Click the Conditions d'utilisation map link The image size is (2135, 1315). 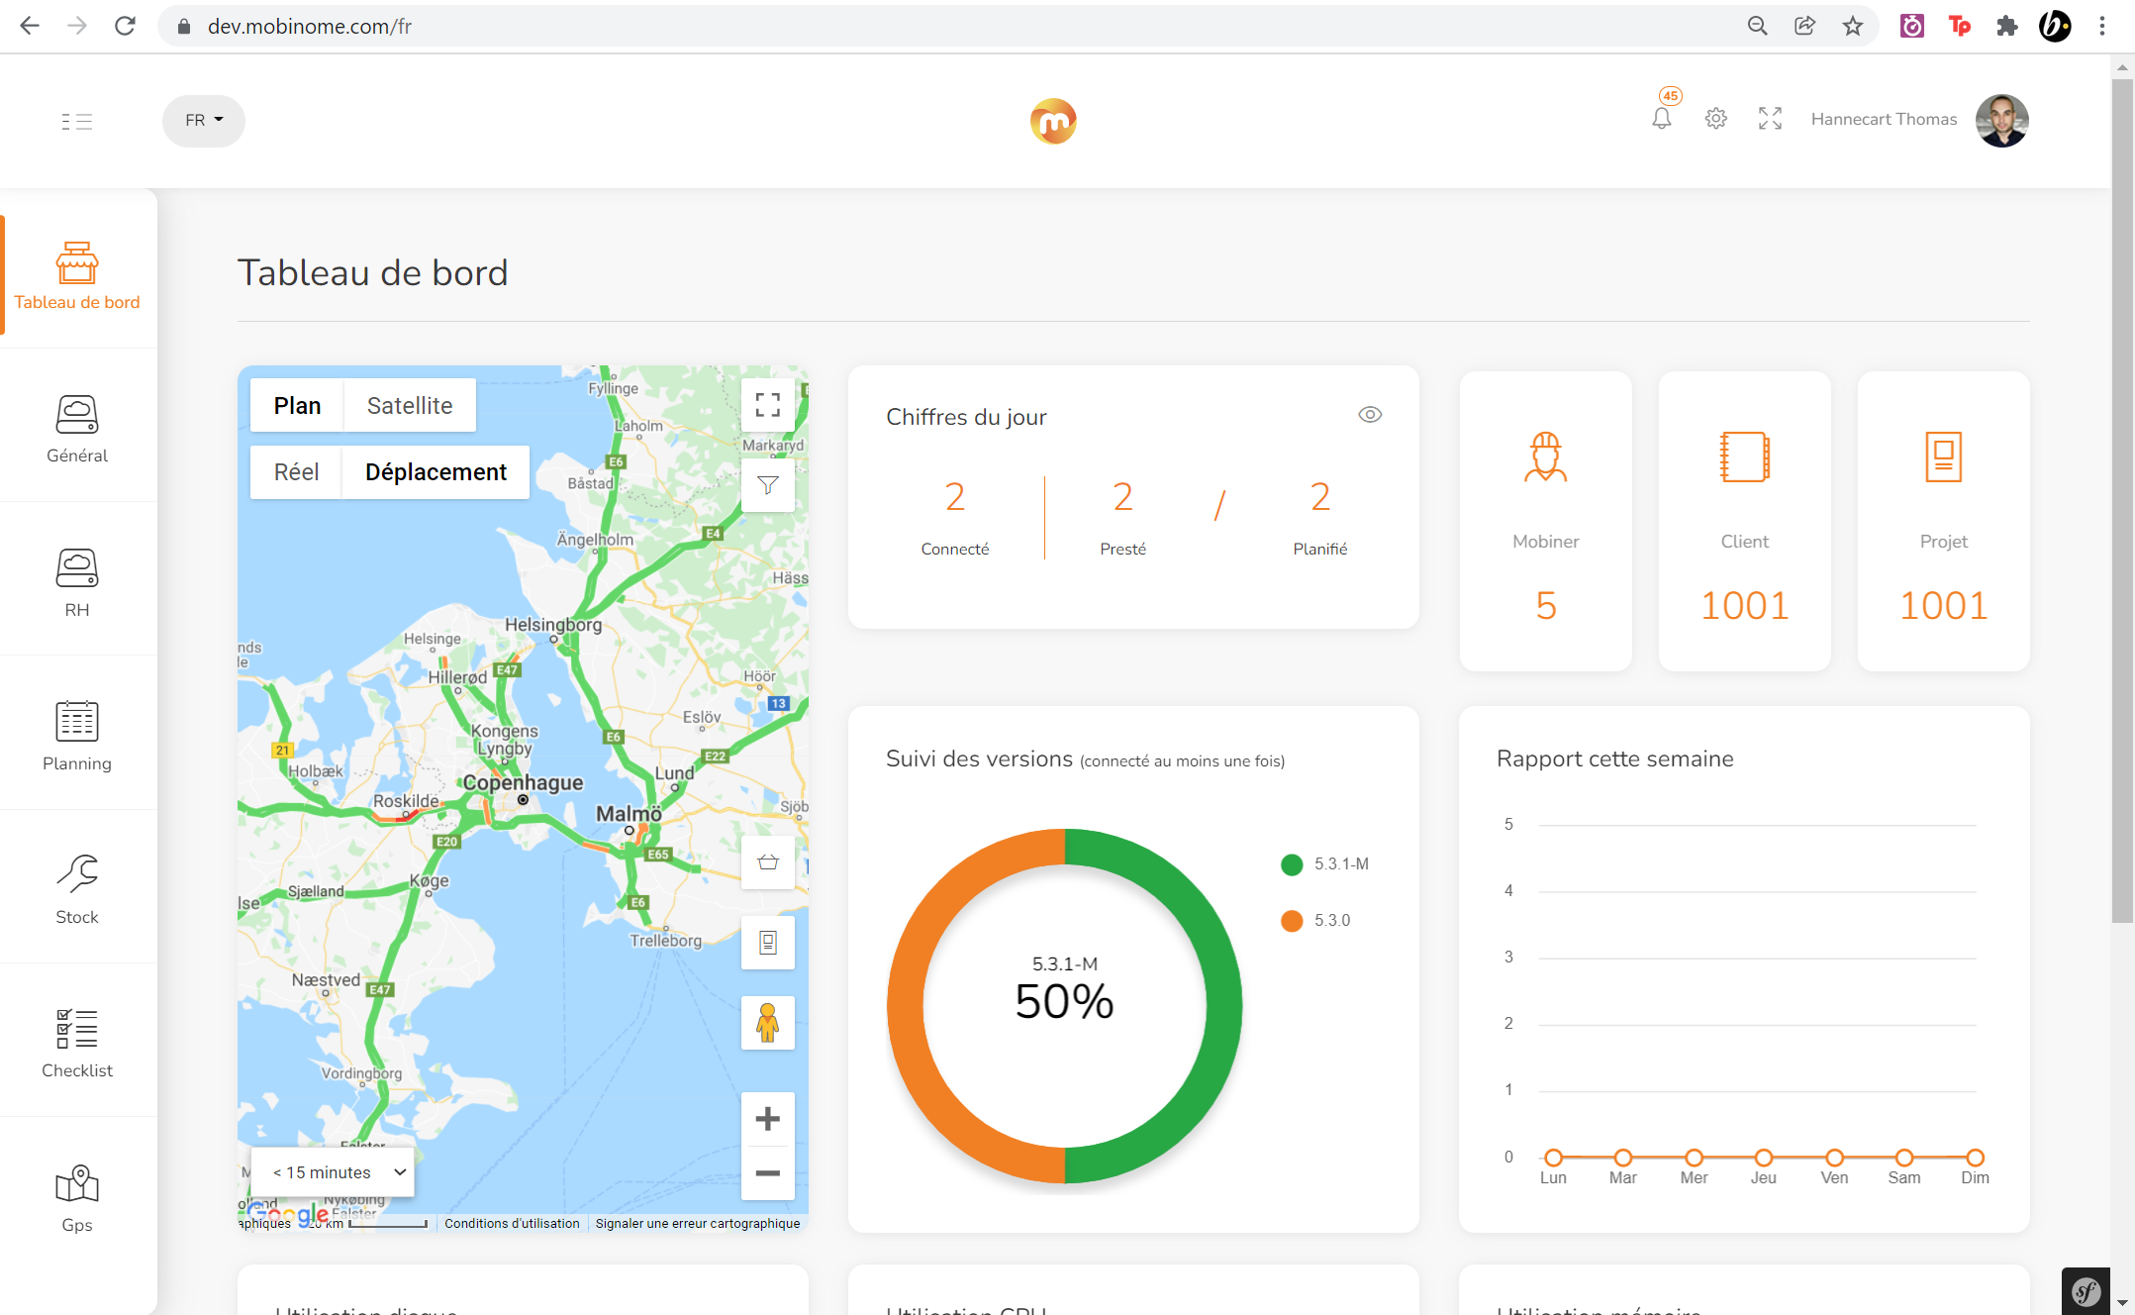coord(512,1224)
